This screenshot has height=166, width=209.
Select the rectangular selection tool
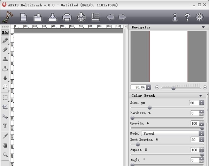[x=5, y=98]
